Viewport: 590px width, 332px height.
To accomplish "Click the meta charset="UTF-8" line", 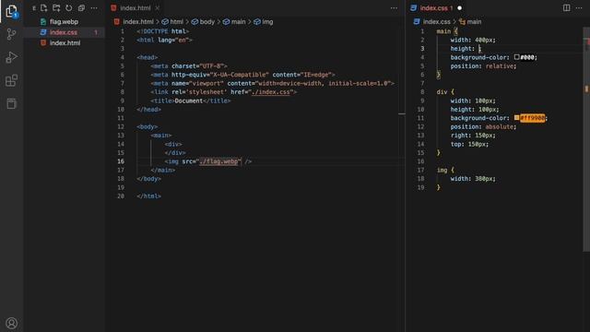I will point(189,65).
